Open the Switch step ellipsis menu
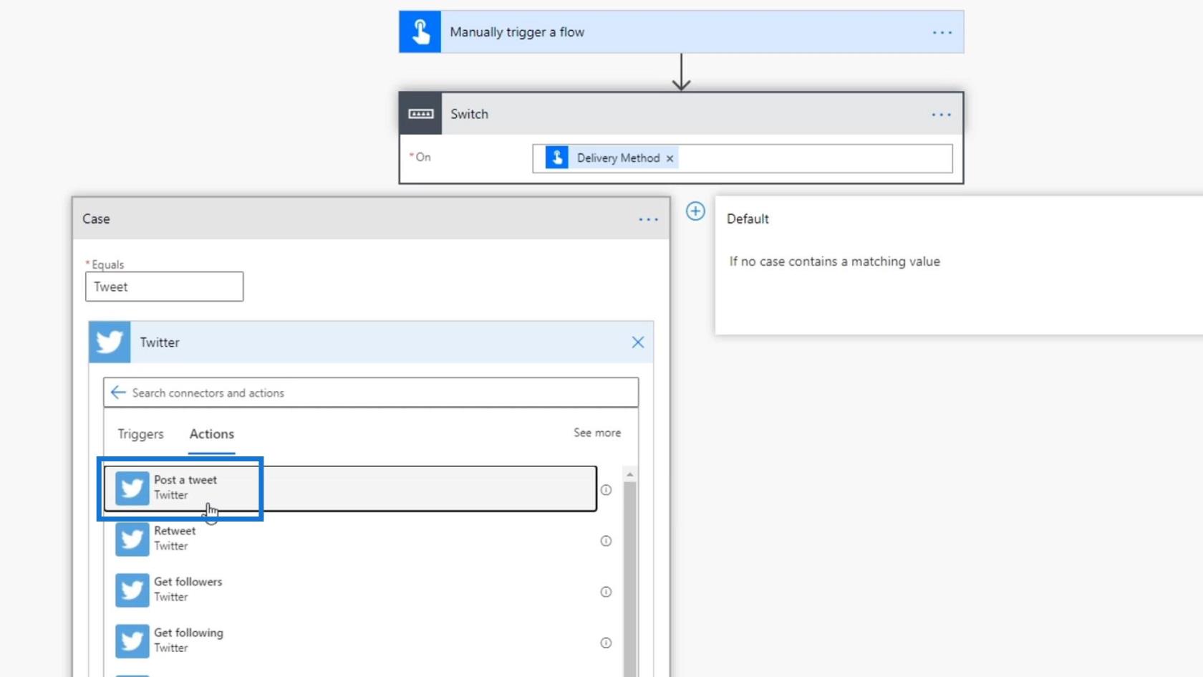The width and height of the screenshot is (1203, 677). [x=941, y=115]
